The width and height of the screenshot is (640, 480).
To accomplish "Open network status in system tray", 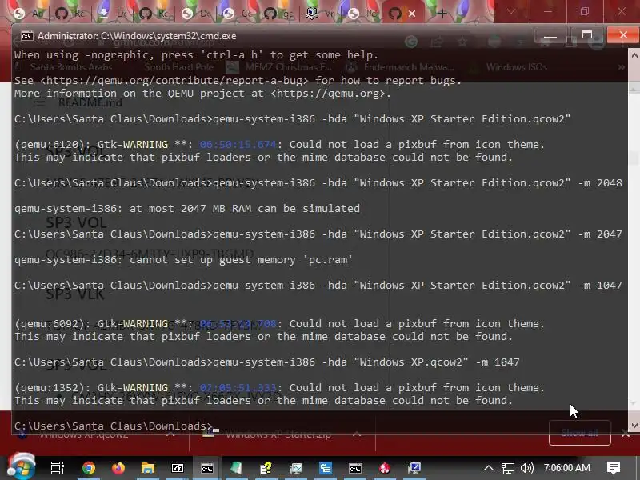I will click(x=508, y=468).
